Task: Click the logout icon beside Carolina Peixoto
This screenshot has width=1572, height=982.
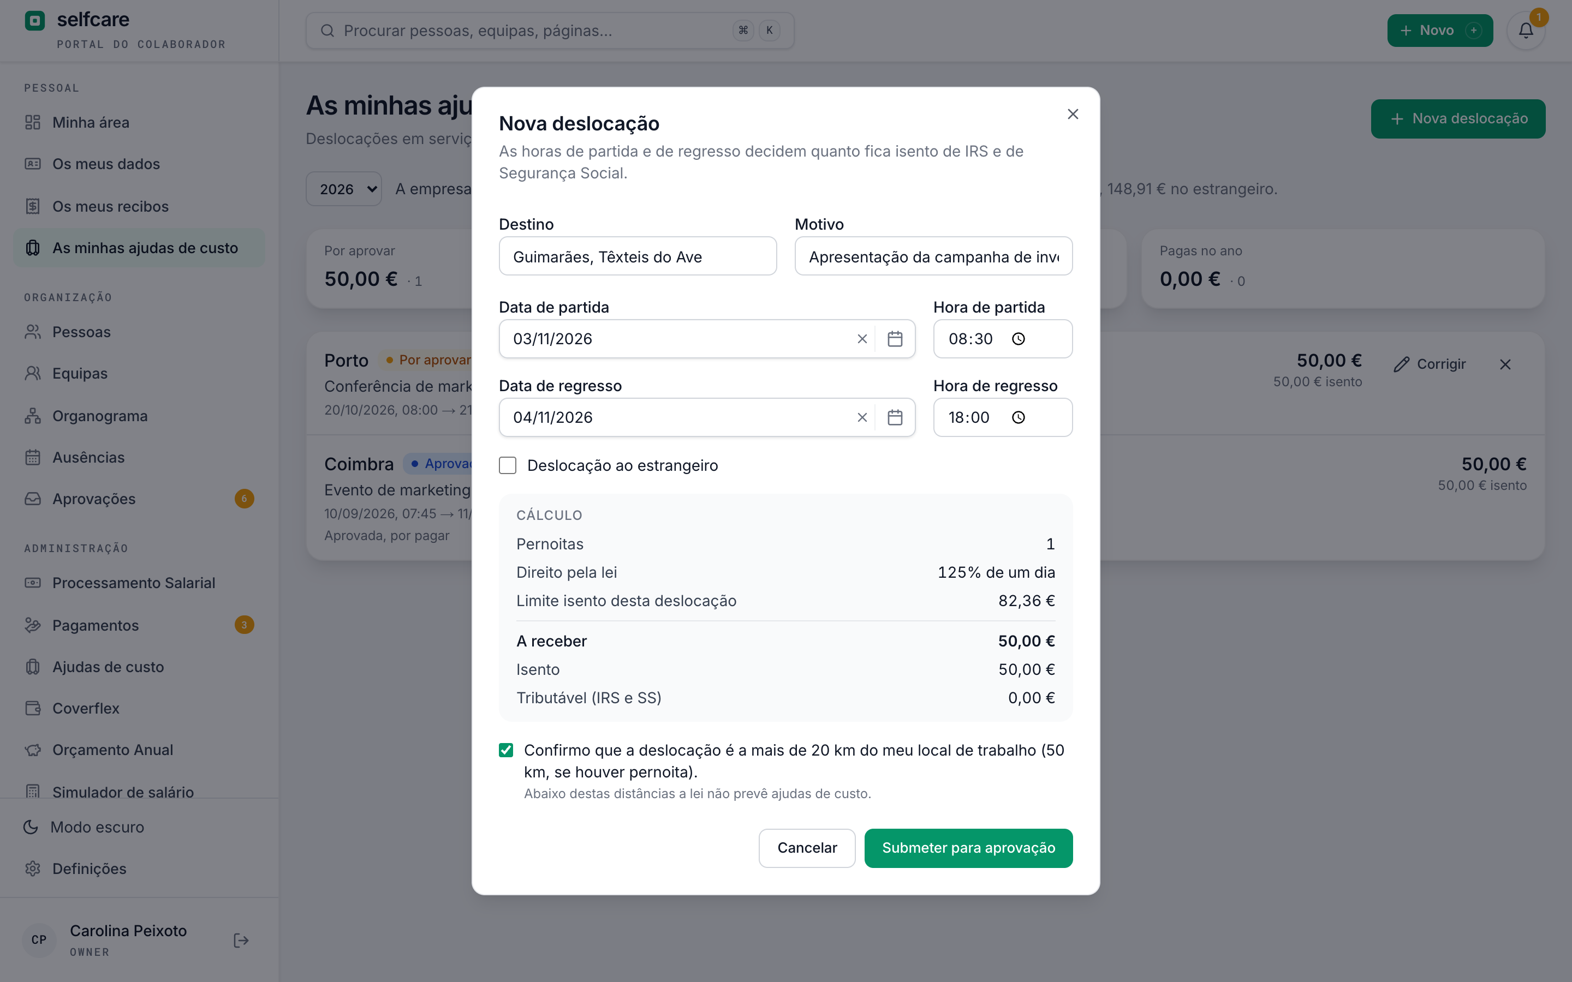Action: (241, 941)
